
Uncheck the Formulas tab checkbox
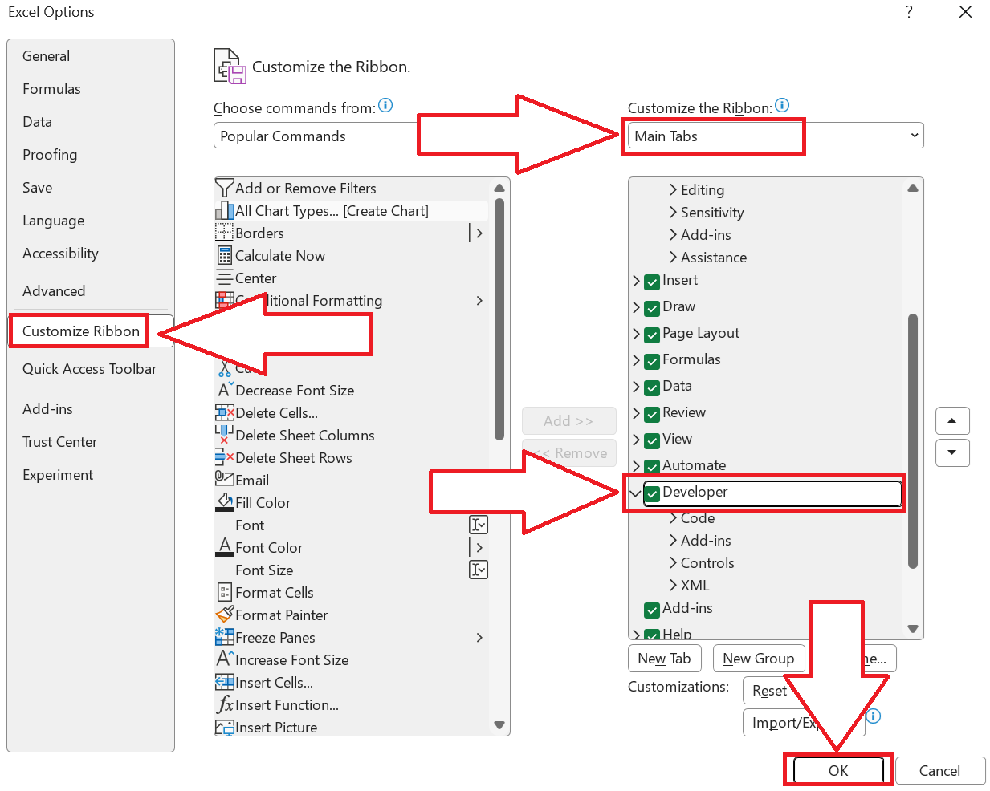coord(652,361)
